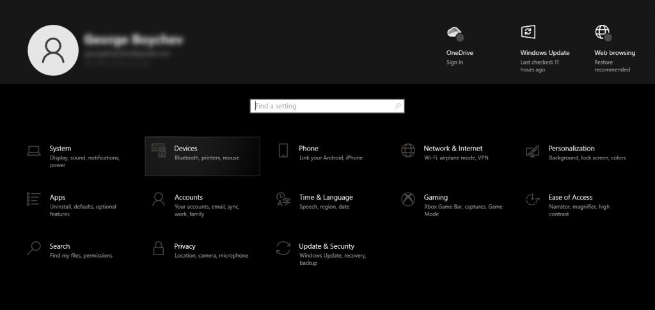655x310 pixels.
Task: Open the Search settings label
Action: (x=59, y=246)
